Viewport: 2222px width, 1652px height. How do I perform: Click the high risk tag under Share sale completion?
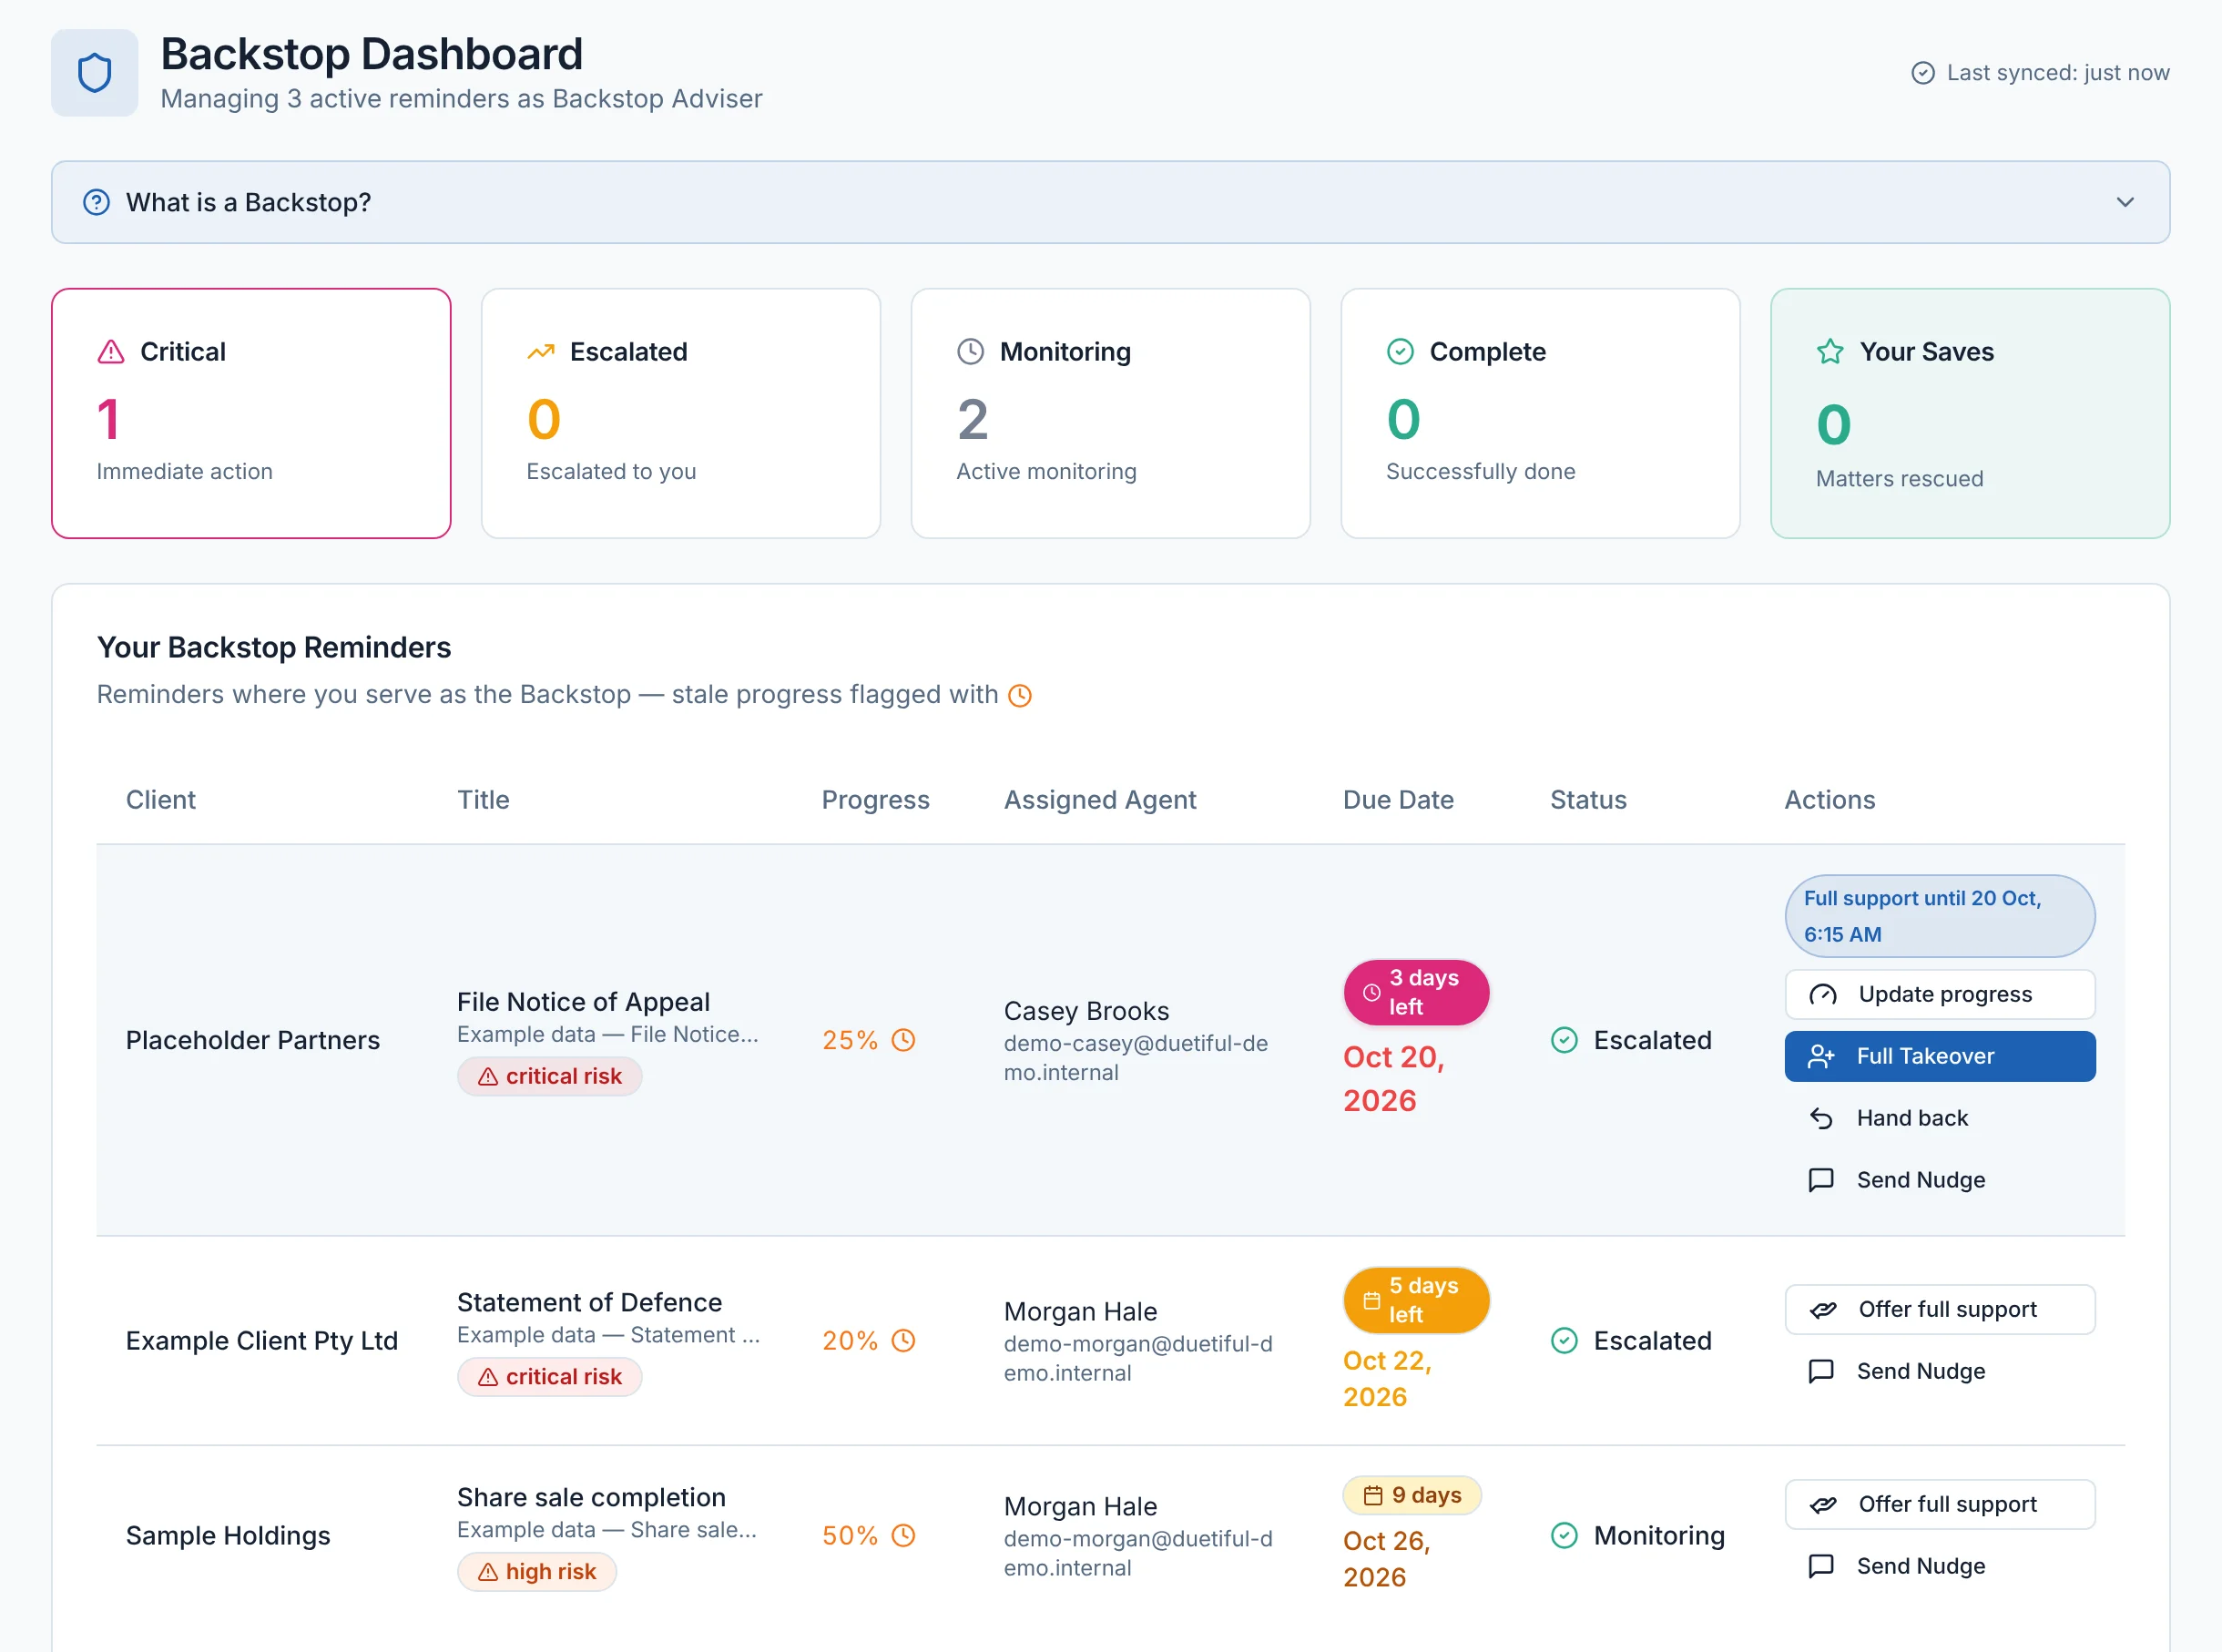537,1571
